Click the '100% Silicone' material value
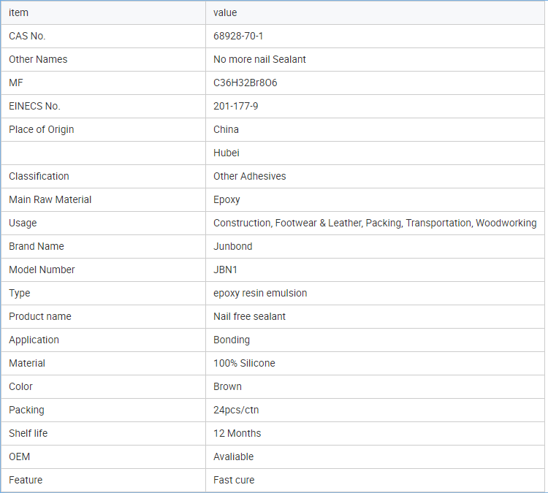This screenshot has width=548, height=493. tap(244, 363)
